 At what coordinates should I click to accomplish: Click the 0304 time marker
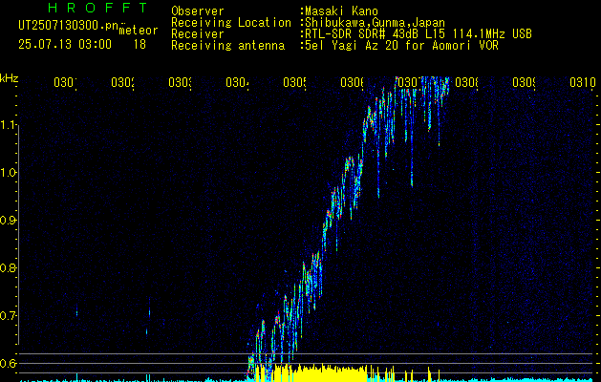tap(237, 83)
